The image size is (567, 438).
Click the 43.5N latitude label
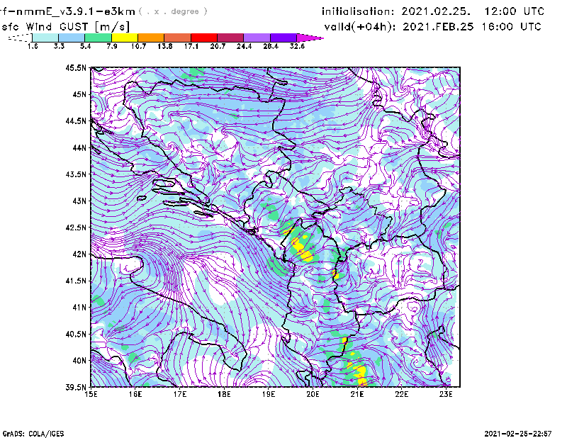click(x=76, y=174)
